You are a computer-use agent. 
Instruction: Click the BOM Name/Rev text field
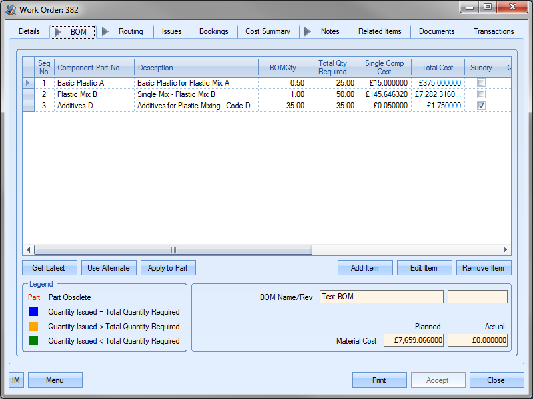click(x=381, y=297)
